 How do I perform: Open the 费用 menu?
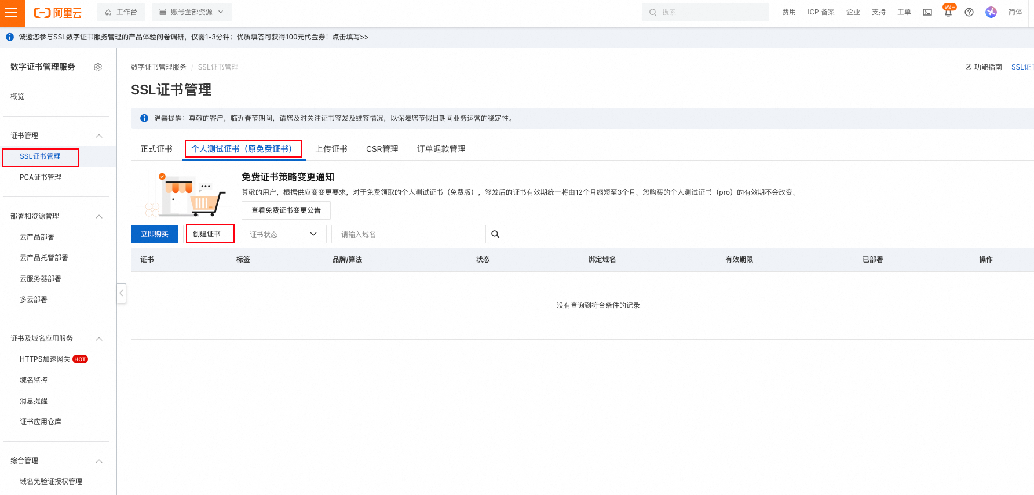(789, 12)
